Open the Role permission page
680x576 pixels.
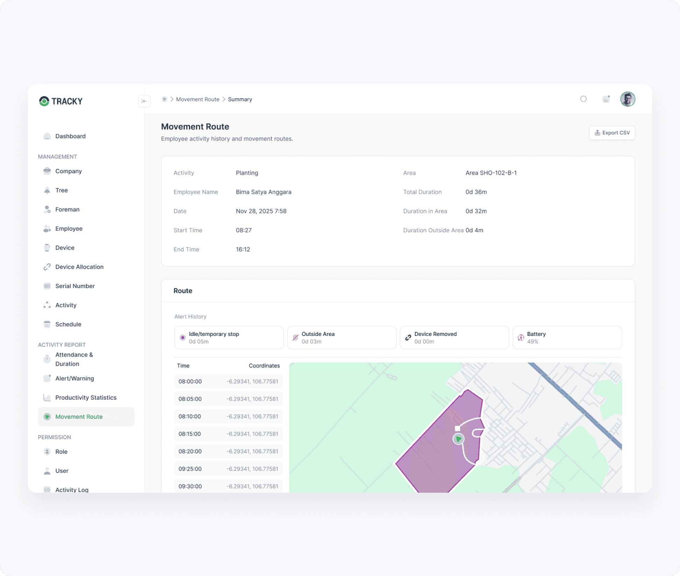click(x=61, y=452)
